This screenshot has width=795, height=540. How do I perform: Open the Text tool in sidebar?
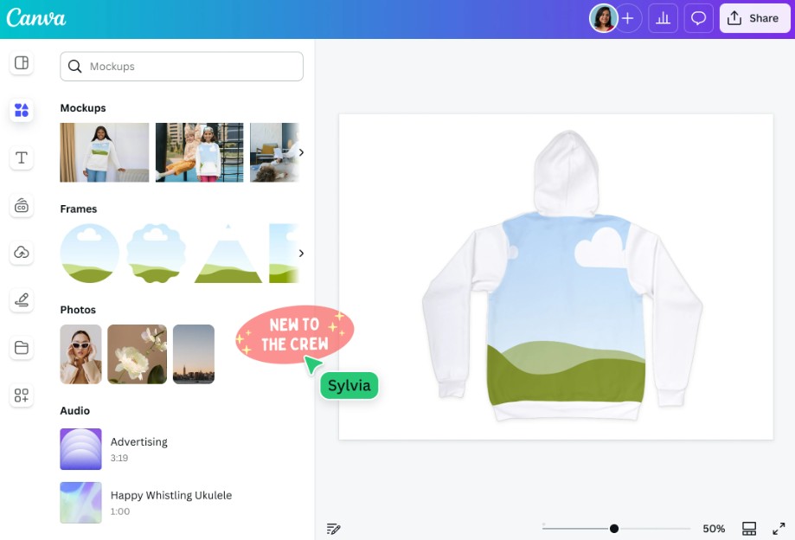[22, 157]
